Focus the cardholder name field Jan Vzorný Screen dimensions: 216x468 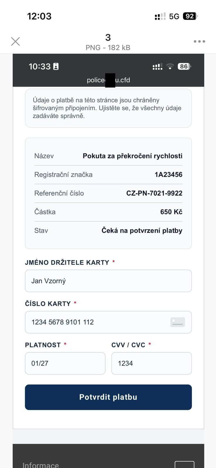(x=108, y=281)
